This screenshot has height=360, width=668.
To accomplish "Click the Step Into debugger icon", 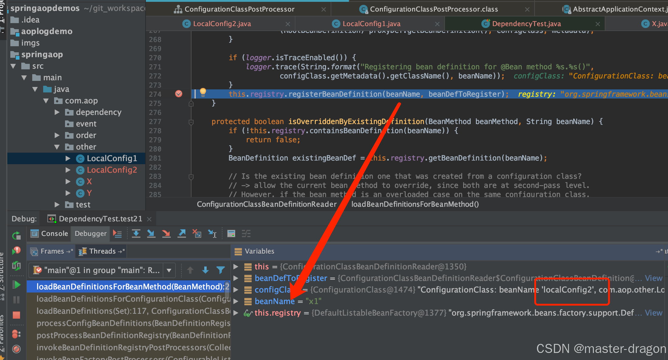I will [151, 234].
